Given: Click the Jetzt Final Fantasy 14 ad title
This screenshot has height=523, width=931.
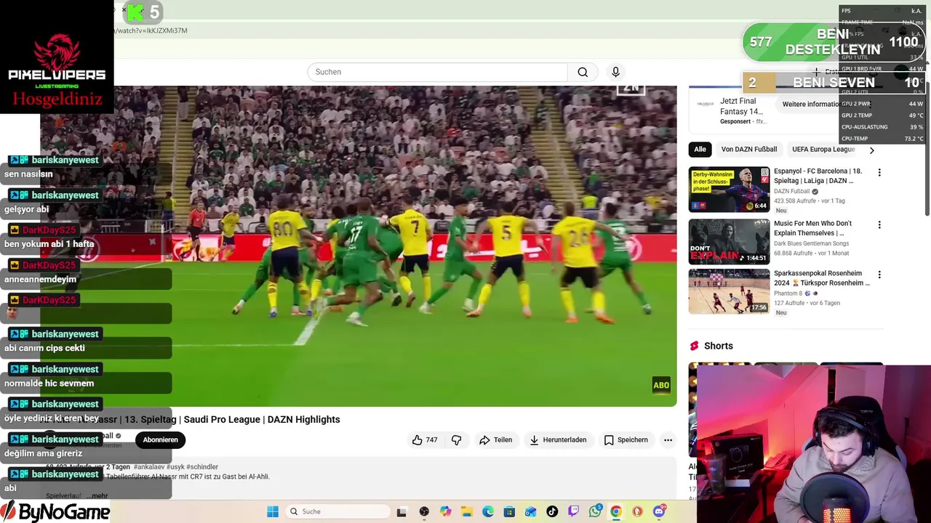Looking at the screenshot, I should pos(741,106).
